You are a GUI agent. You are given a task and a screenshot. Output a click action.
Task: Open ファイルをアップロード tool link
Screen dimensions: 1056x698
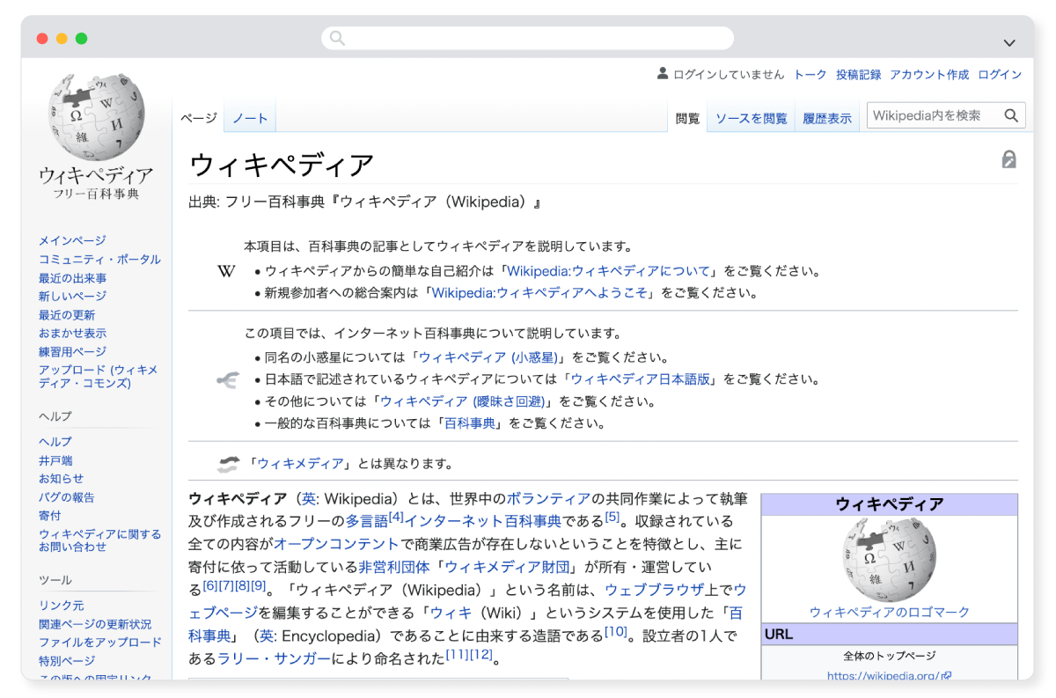coord(100,643)
